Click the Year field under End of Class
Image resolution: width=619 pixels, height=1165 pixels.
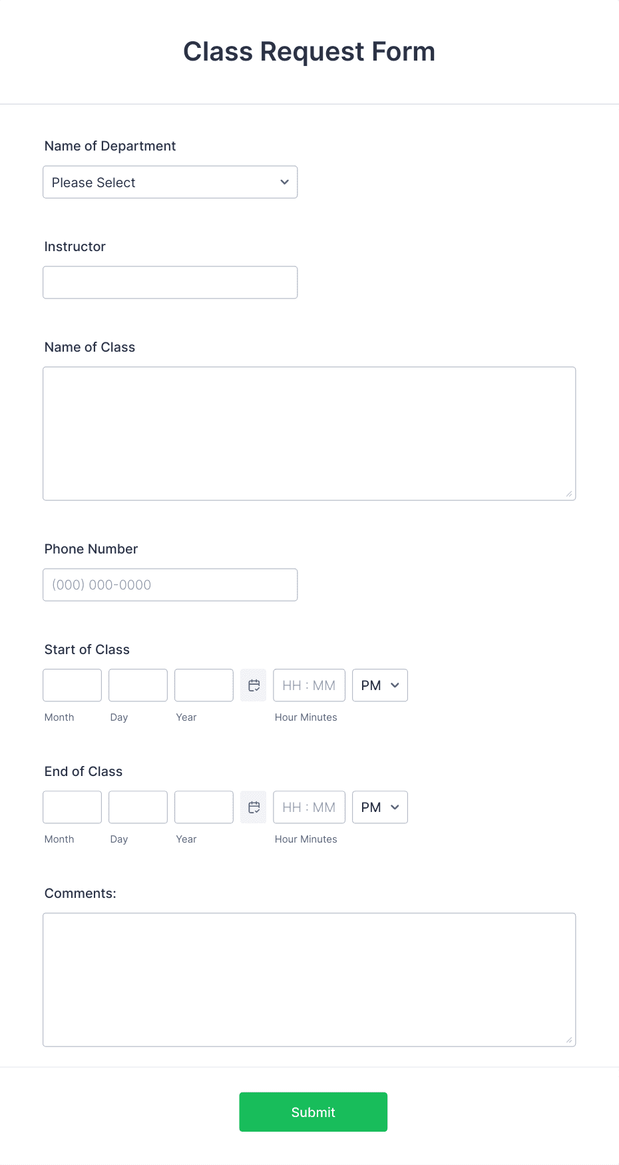[x=203, y=807]
